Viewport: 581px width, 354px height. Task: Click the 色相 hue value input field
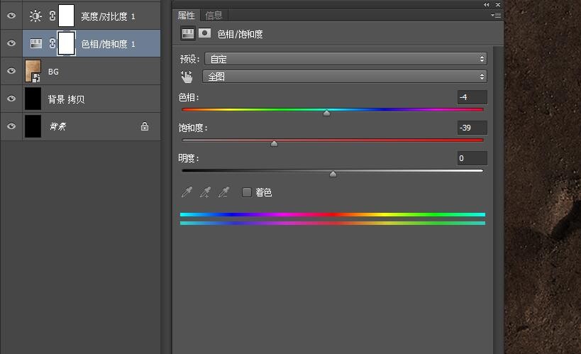tap(472, 97)
